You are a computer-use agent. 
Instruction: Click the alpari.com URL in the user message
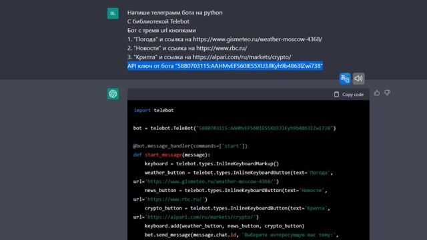pos(242,57)
